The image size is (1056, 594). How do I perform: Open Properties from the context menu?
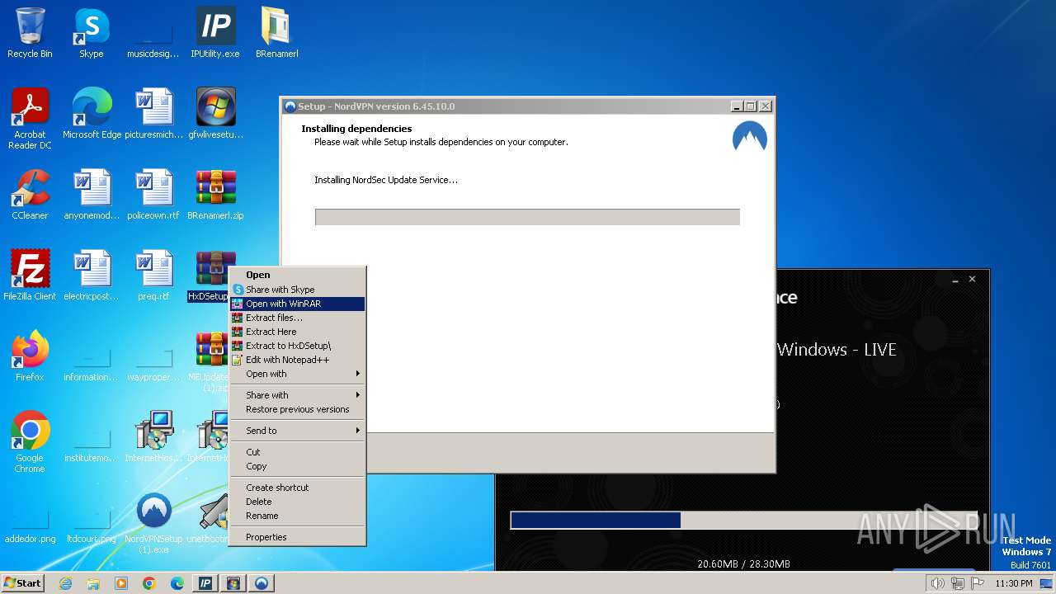[297, 537]
